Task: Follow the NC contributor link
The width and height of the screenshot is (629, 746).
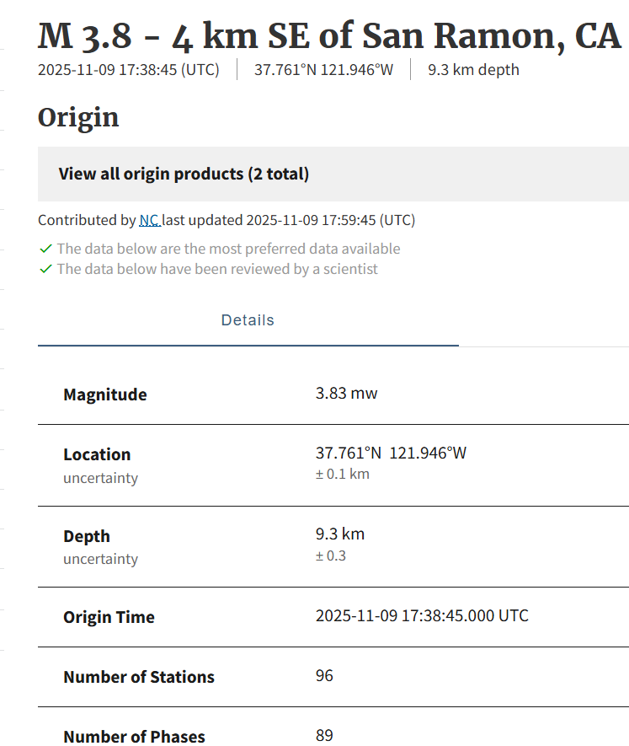Action: point(150,221)
